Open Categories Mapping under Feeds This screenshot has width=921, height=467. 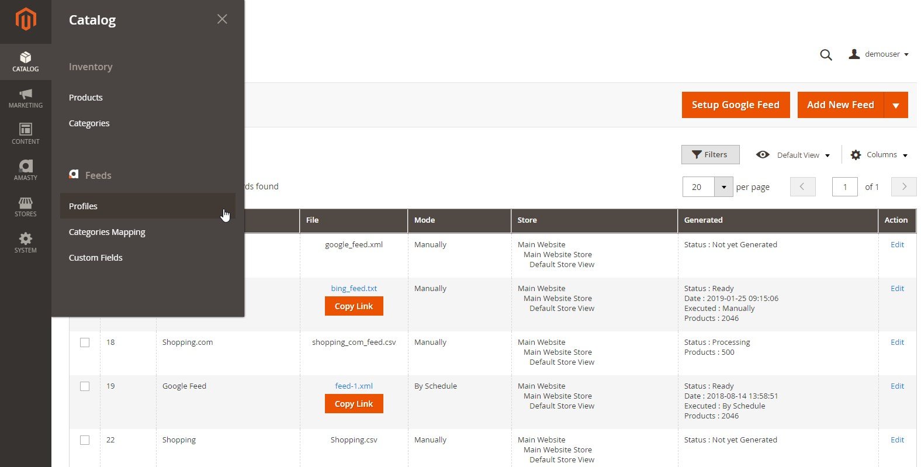tap(107, 232)
